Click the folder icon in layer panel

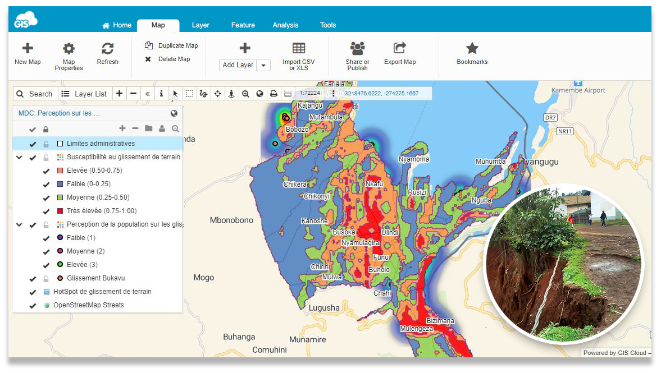148,128
